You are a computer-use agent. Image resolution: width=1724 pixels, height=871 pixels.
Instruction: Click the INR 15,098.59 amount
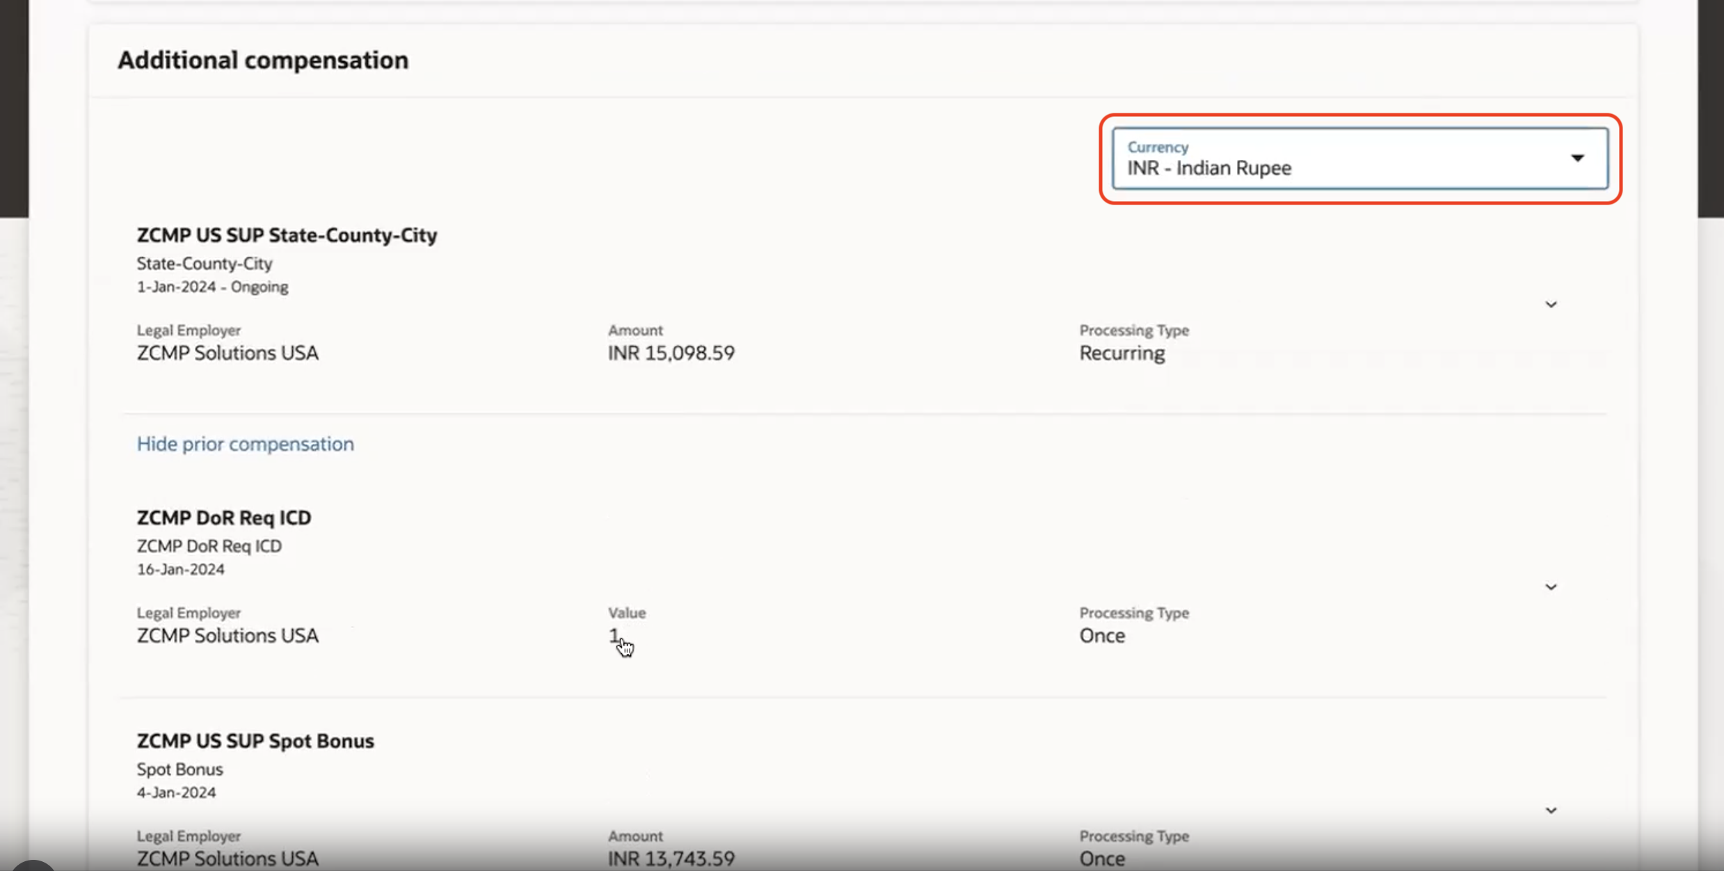coord(671,353)
